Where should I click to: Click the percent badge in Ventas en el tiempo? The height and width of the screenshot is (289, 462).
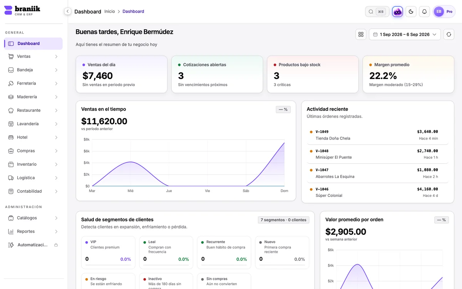pos(283,109)
